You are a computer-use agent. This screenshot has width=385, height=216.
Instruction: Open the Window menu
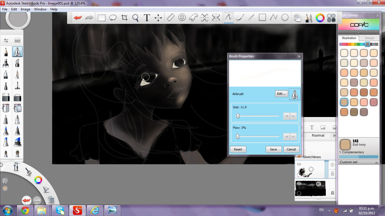(x=40, y=9)
